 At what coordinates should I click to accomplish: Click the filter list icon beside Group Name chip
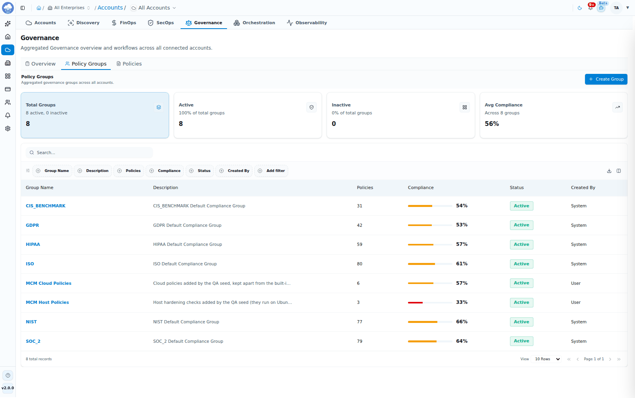coord(28,171)
